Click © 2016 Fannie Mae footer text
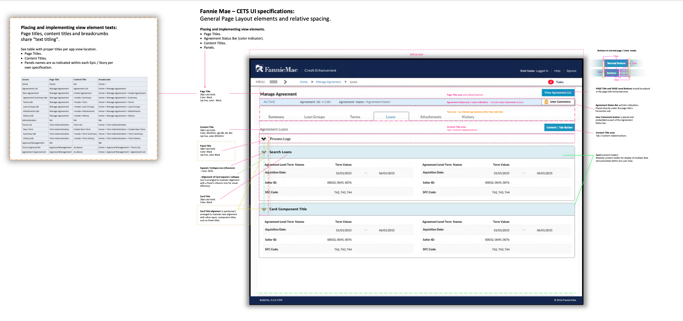 tap(565, 300)
